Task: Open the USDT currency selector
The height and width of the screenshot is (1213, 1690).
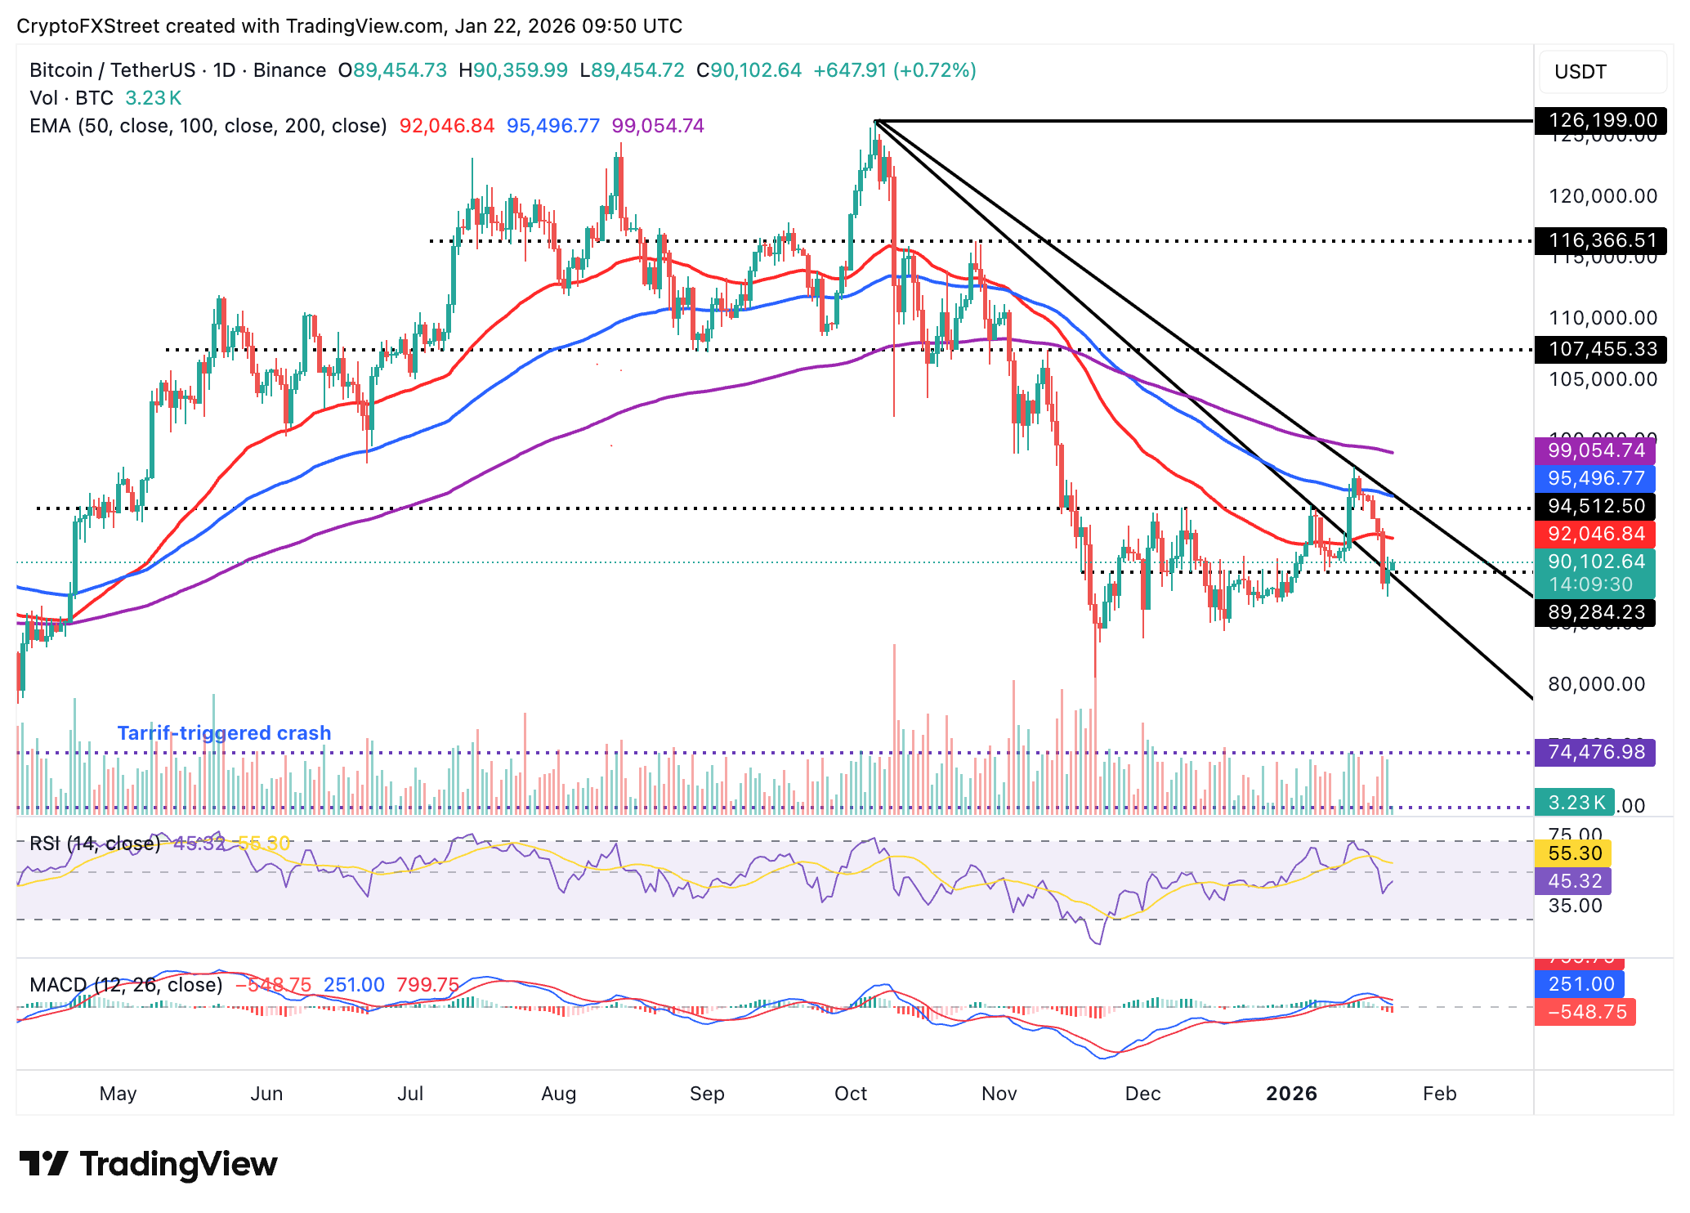Action: (1601, 72)
